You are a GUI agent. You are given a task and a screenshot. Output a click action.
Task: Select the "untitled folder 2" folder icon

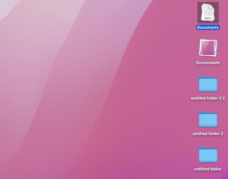(208, 119)
